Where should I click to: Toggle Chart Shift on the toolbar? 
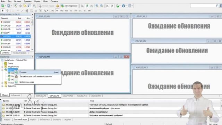[112, 6]
